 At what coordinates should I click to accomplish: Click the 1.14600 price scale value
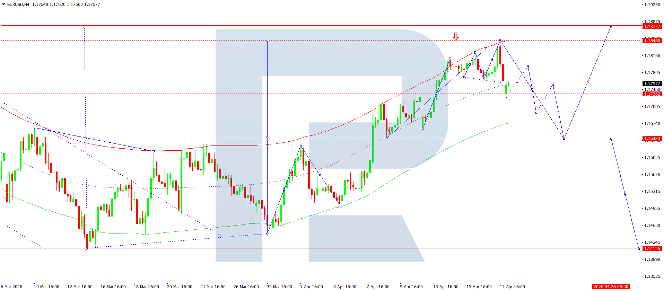[652, 226]
